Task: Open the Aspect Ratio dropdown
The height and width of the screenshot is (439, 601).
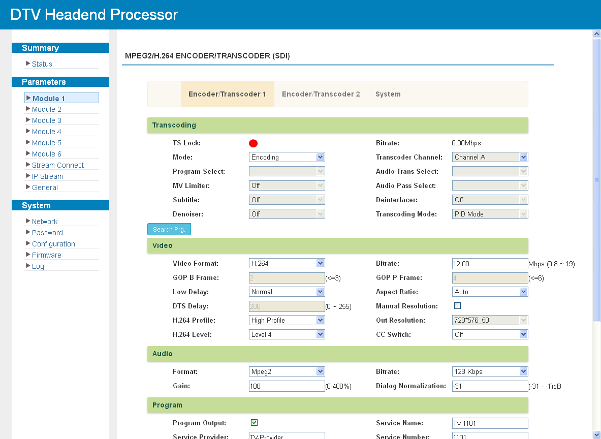Action: [x=490, y=292]
